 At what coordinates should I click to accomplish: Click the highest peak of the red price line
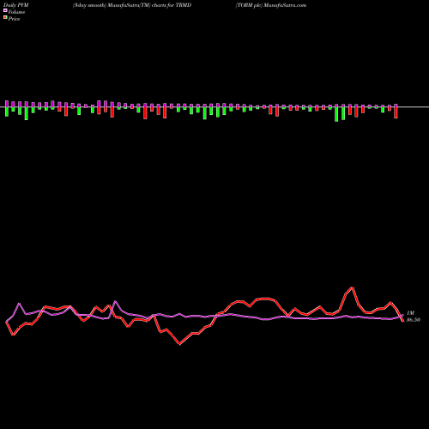tap(353, 287)
